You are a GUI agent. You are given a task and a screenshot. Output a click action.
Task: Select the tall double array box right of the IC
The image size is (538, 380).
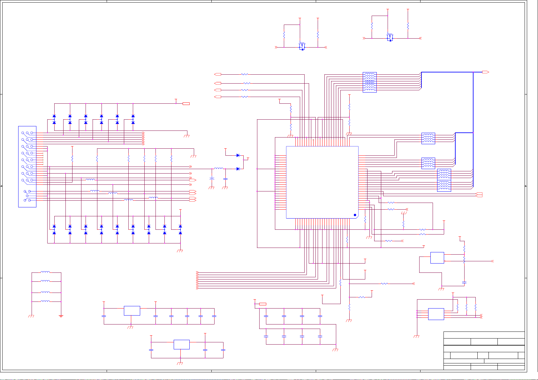click(444, 180)
